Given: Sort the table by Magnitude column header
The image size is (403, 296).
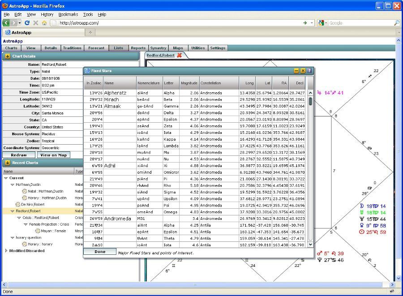Looking at the screenshot, I should (189, 83).
